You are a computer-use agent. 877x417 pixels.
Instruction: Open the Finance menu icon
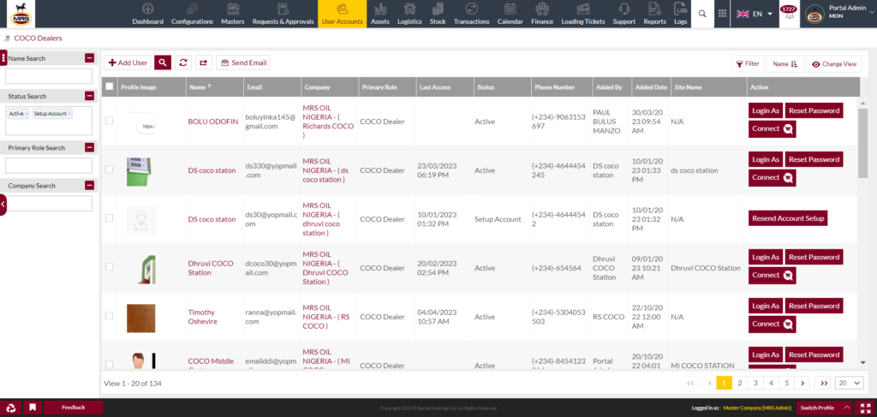(541, 14)
